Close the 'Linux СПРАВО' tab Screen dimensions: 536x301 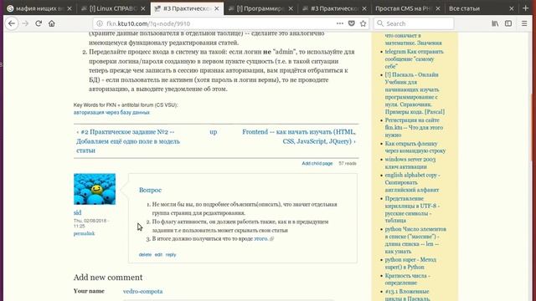click(143, 8)
